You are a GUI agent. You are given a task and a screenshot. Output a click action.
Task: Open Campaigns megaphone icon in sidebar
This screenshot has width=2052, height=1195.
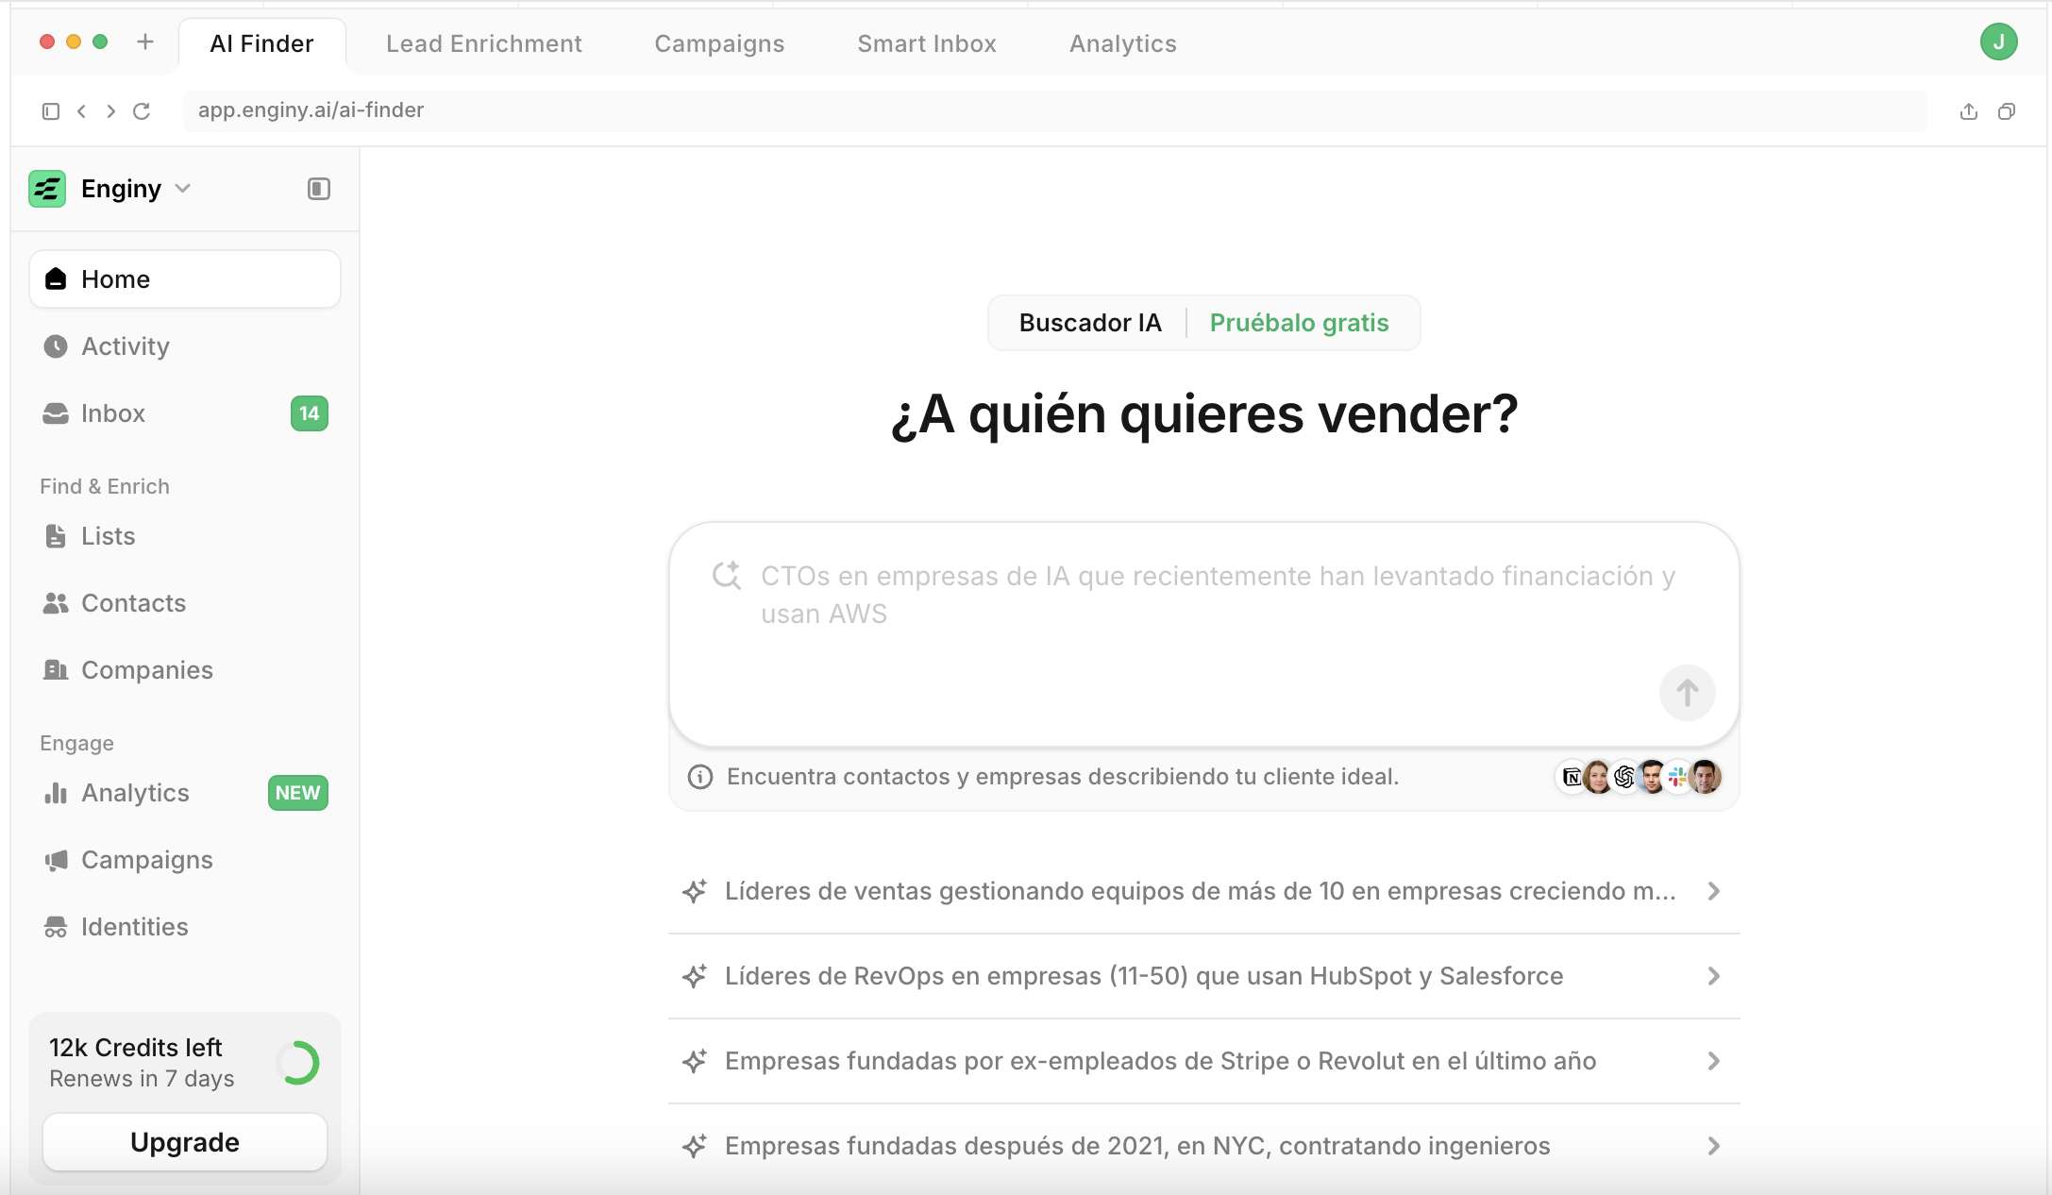(56, 860)
